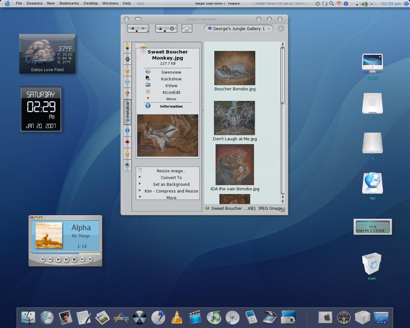Open the Desktop menu
This screenshot has width=410, height=328.
coord(91,3)
